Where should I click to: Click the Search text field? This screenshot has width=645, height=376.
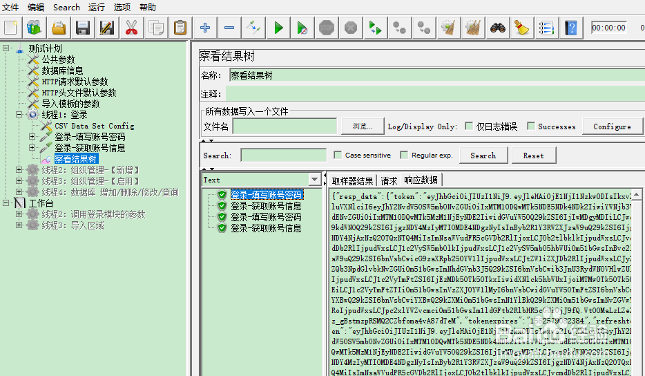point(283,156)
